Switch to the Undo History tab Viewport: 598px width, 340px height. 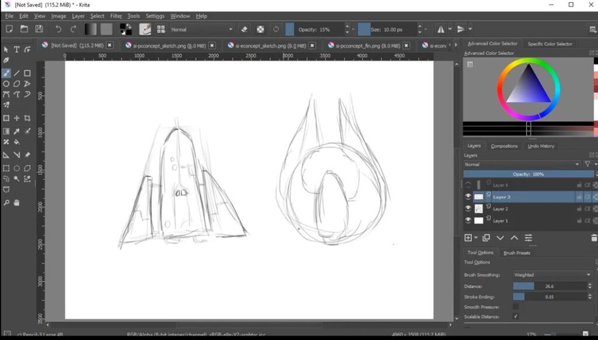tap(541, 146)
